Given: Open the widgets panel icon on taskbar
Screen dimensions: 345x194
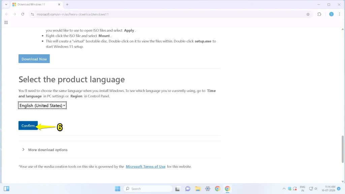Looking at the screenshot, I should coord(6,189).
